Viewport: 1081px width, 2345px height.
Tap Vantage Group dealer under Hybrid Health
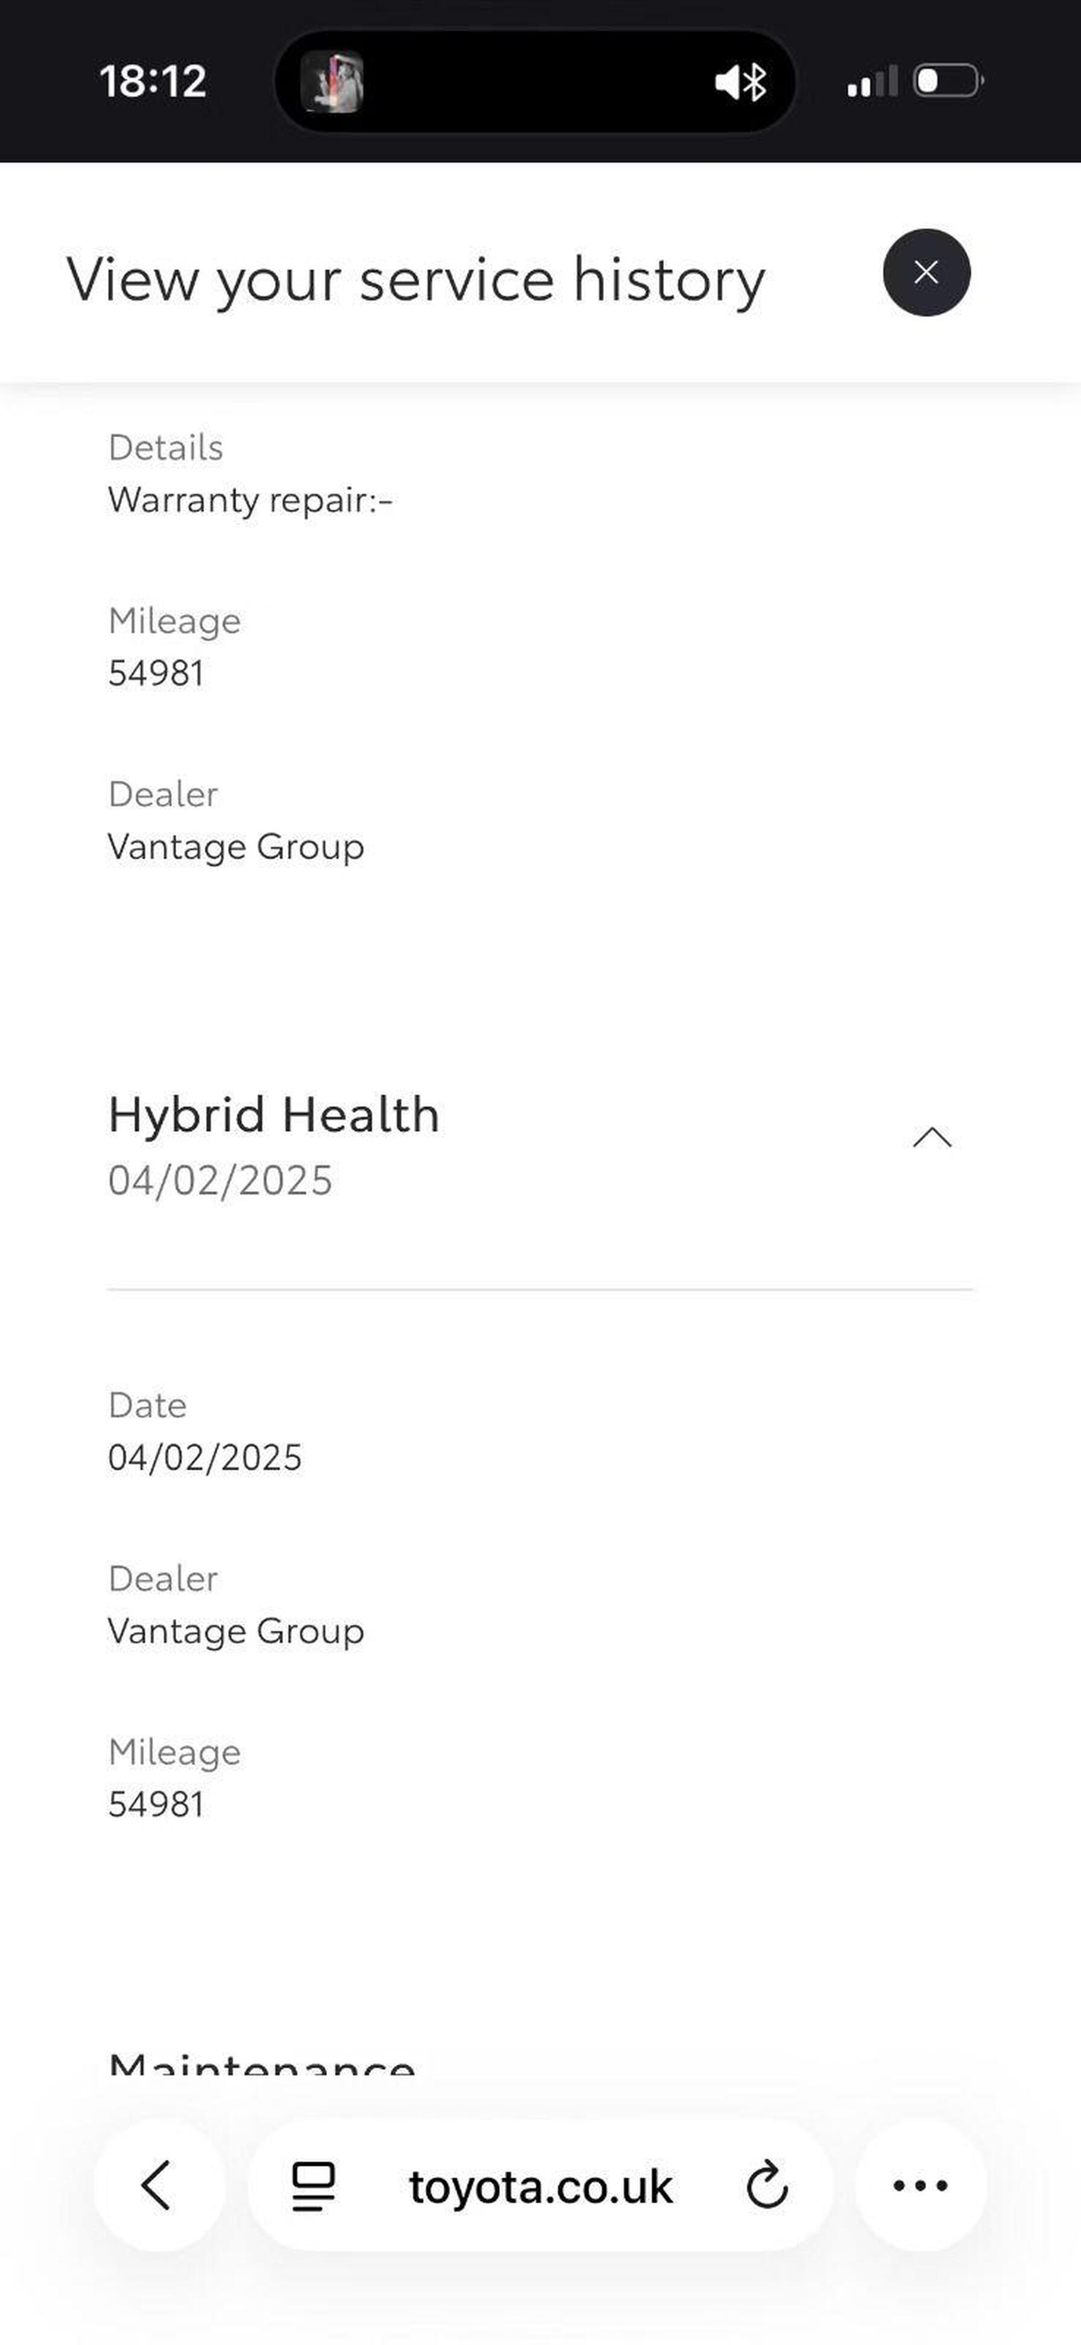tap(236, 1630)
